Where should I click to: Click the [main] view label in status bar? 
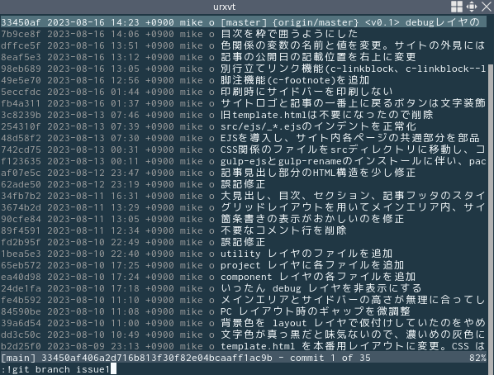18,358
